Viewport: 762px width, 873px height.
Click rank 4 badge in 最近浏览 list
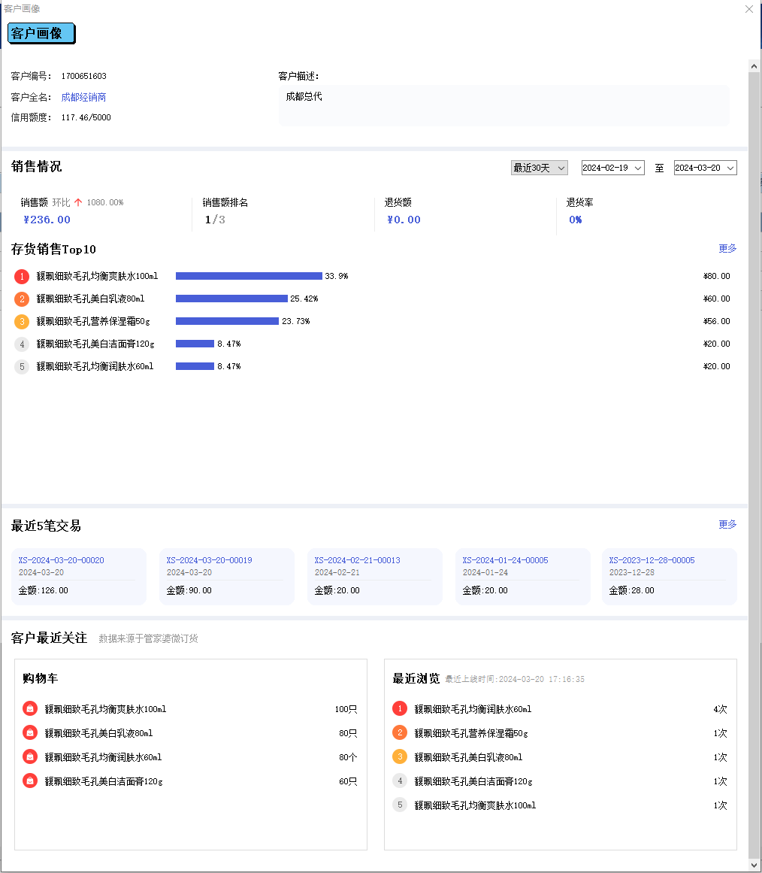pos(400,781)
